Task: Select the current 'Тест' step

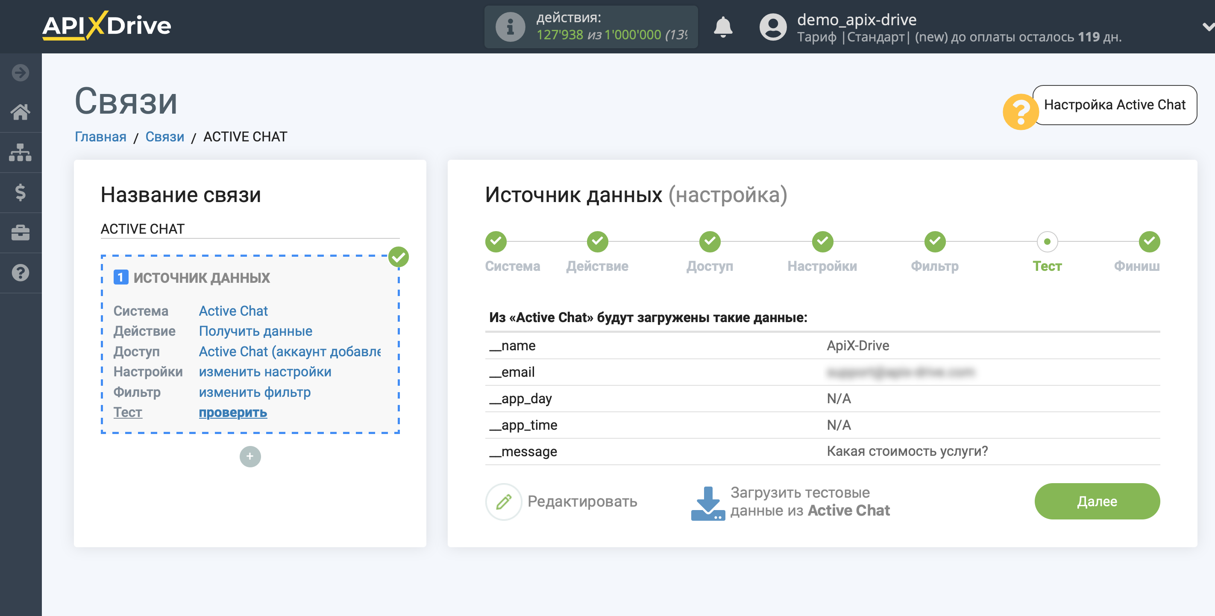Action: [1047, 242]
